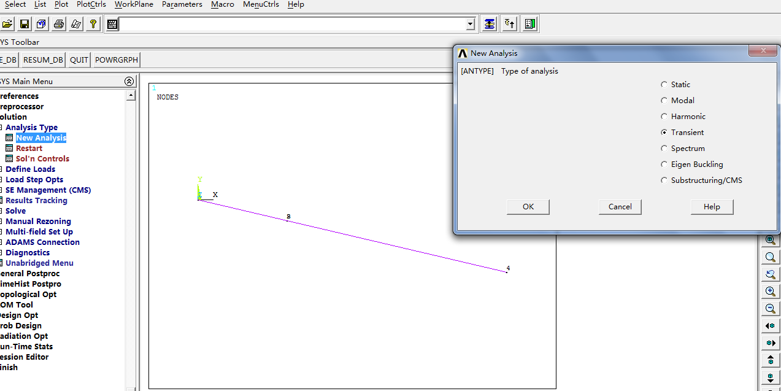Click the Print printer icon

(x=59, y=24)
